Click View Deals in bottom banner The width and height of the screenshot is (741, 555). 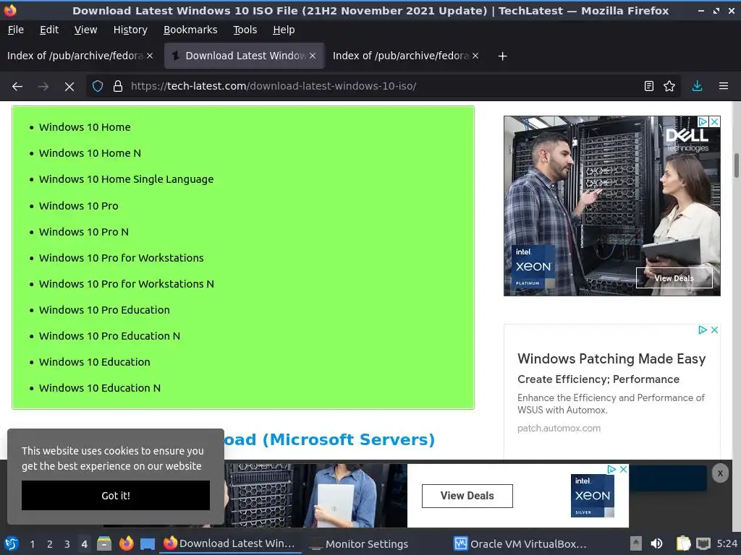(x=467, y=496)
